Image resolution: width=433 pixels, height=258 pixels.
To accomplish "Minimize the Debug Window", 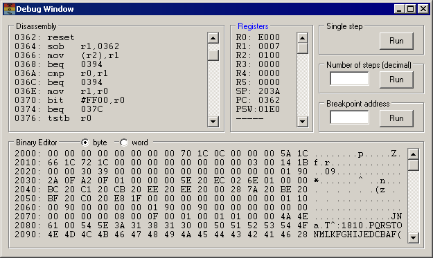I will point(399,9).
